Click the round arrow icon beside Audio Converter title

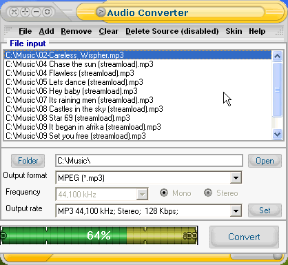tap(101, 12)
